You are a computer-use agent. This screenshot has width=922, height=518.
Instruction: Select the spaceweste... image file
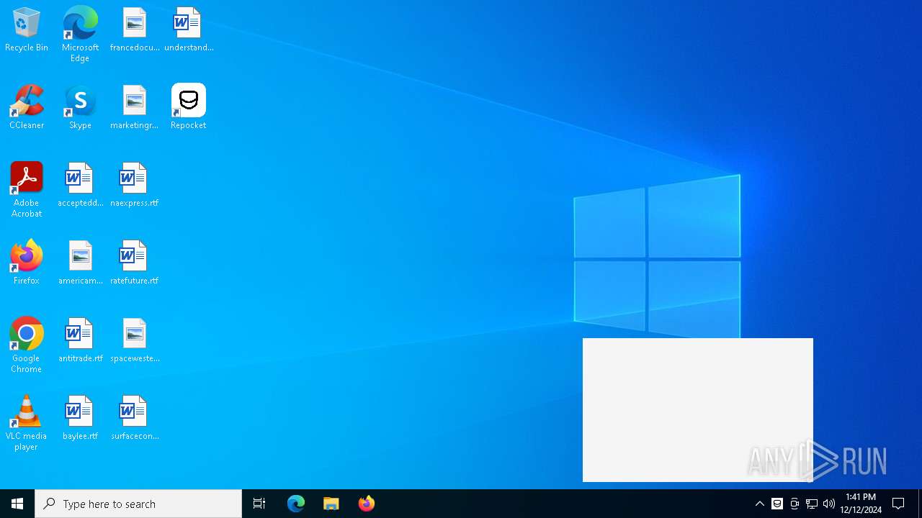pyautogui.click(x=135, y=341)
